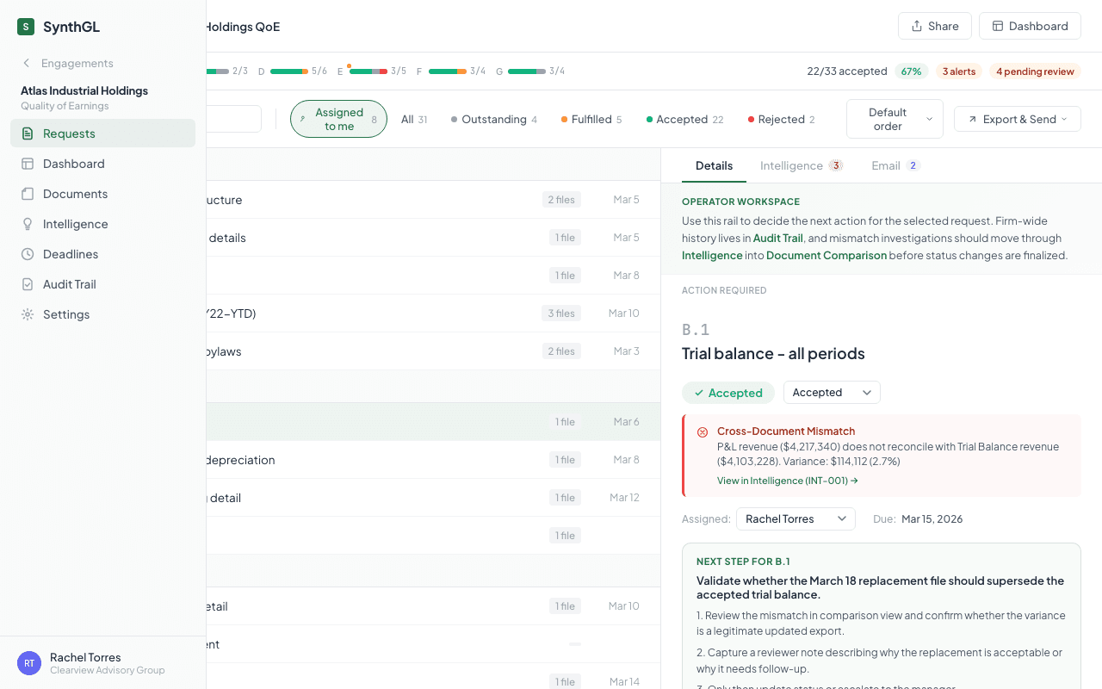Open the Dashboard sidebar icon
Image resolution: width=1102 pixels, height=689 pixels.
click(x=28, y=164)
